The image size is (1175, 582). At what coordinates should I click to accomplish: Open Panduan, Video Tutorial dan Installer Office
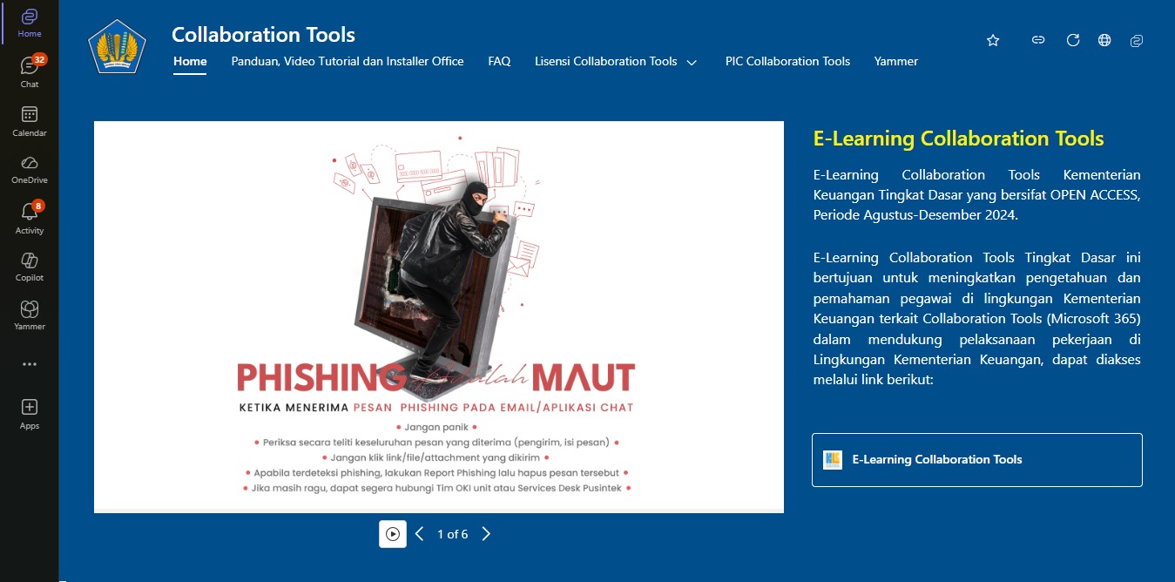[x=347, y=62]
